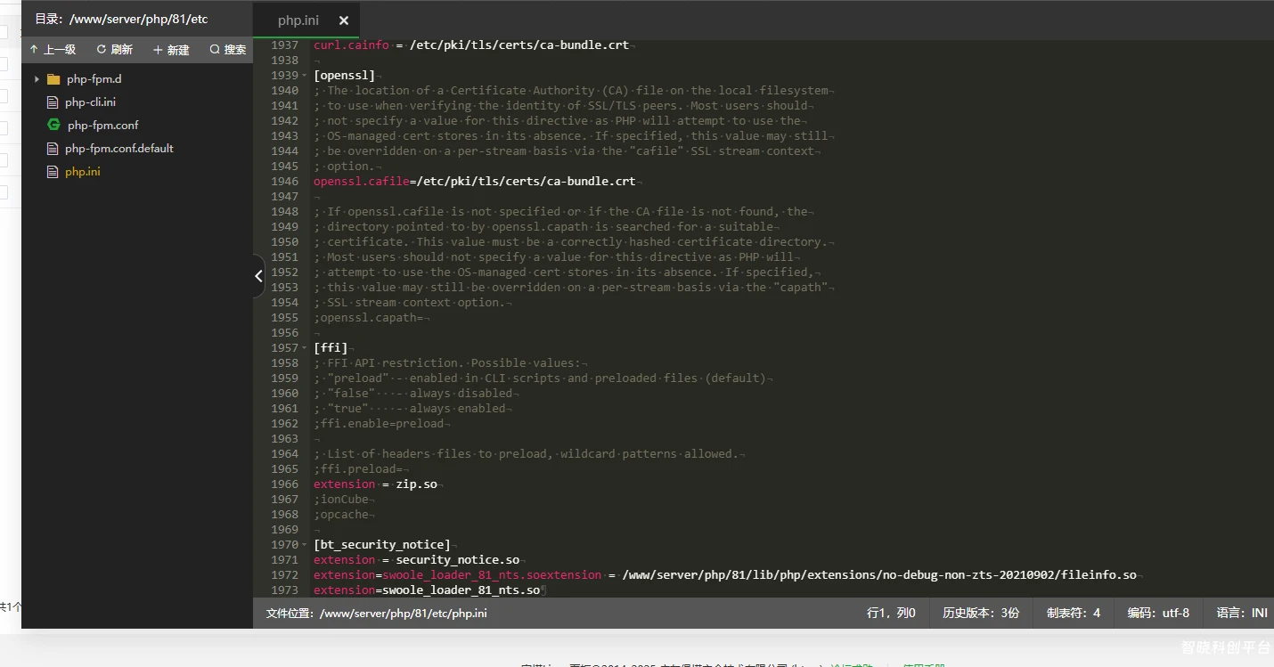Click cursor position indicator 行1, 列0
This screenshot has width=1274, height=667.
(x=891, y=613)
